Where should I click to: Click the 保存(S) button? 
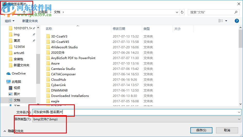(201, 130)
